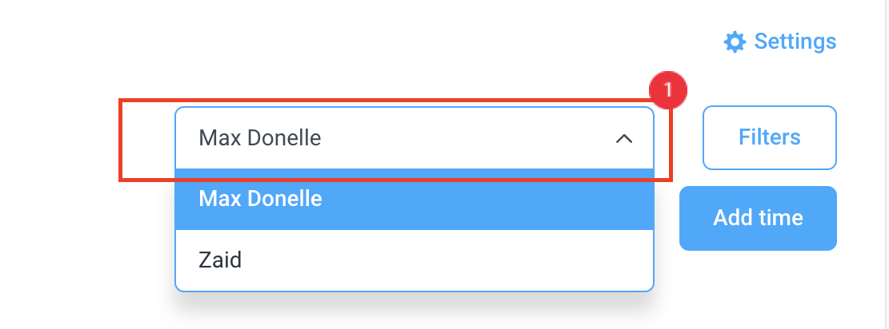This screenshot has height=329, width=889.
Task: Click the blue highlighted row in dropdown list
Action: click(414, 200)
